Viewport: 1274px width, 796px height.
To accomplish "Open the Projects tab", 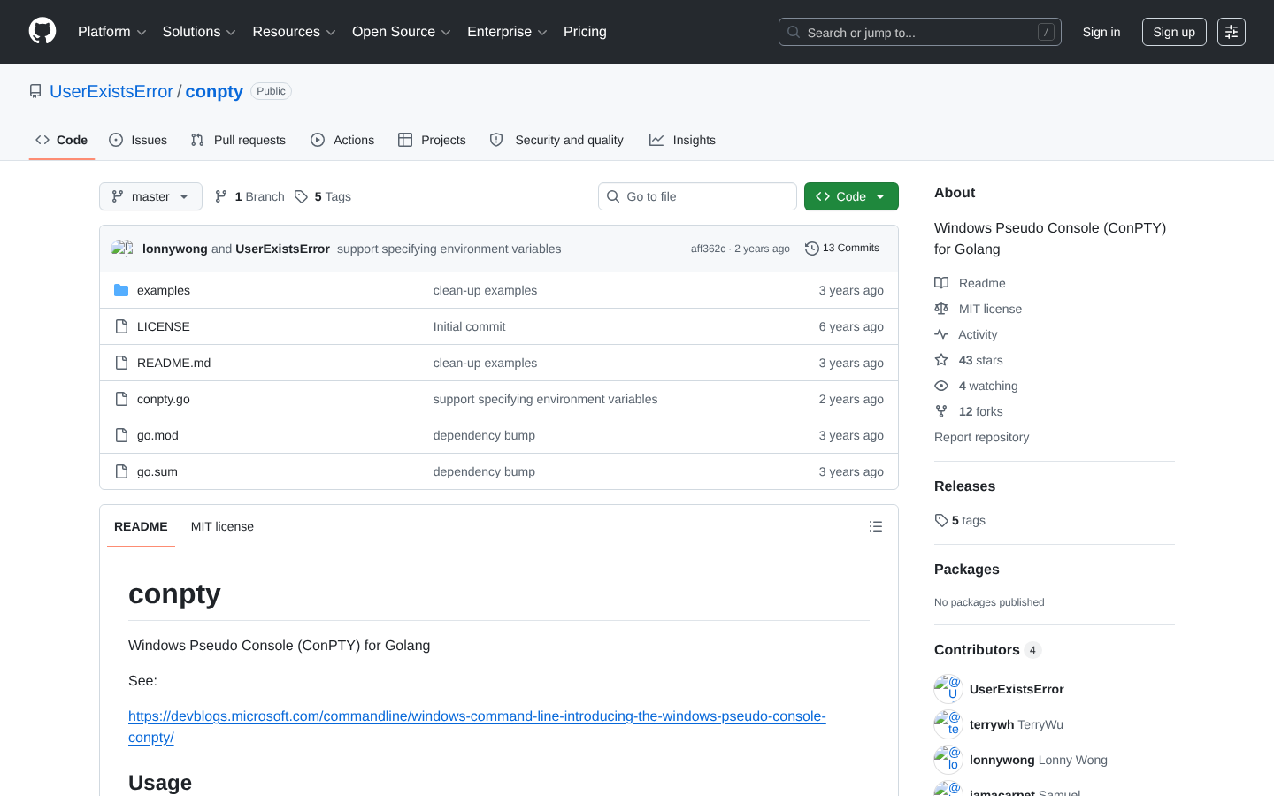I will click(432, 140).
